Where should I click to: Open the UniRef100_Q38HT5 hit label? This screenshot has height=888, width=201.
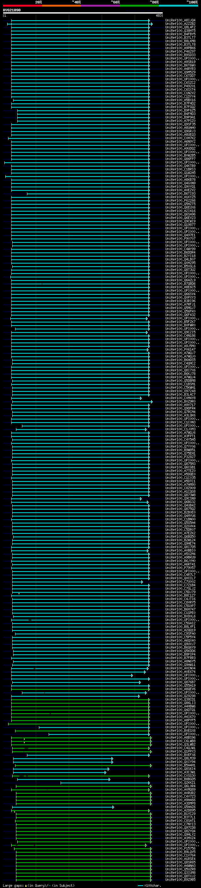180,31
